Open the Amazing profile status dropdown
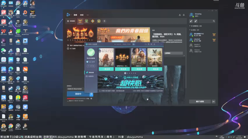This screenshot has width=248, height=139. (x=197, y=16)
